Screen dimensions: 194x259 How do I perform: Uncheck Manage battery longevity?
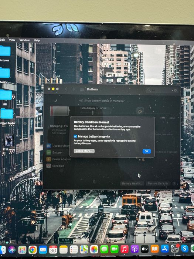click(75, 136)
